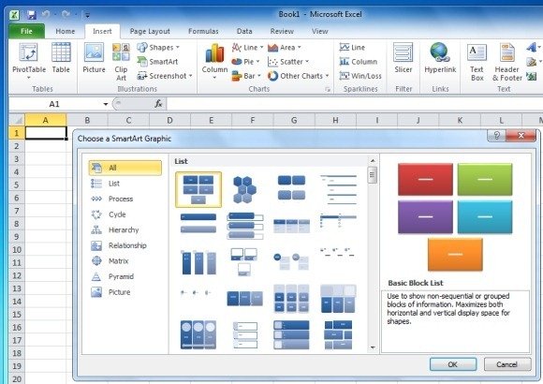Click the Table icon in the Tables group
This screenshot has height=384, width=543.
[61, 57]
